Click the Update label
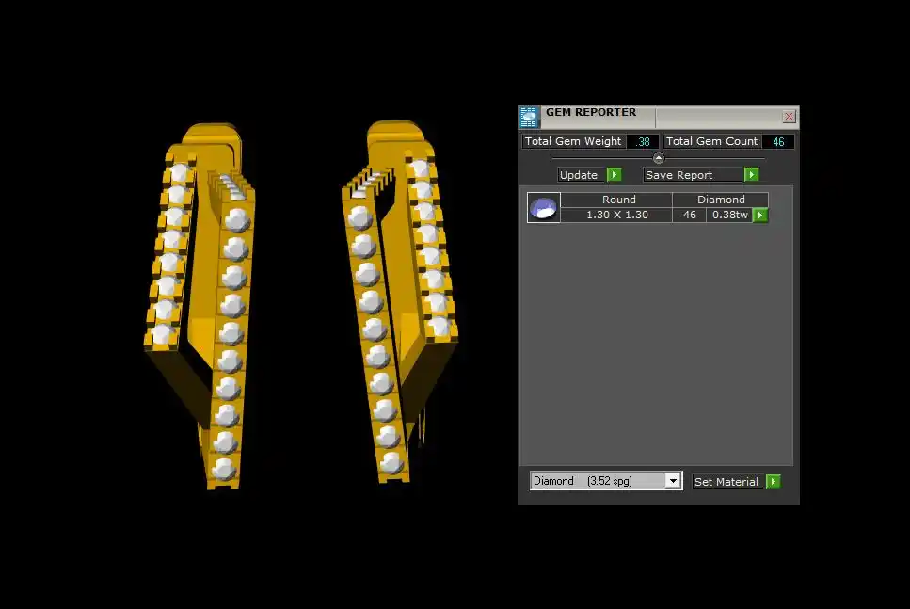Image resolution: width=910 pixels, height=609 pixels. (x=580, y=175)
